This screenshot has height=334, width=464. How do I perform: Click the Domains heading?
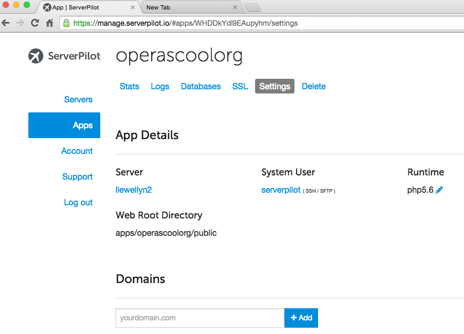[x=140, y=279]
